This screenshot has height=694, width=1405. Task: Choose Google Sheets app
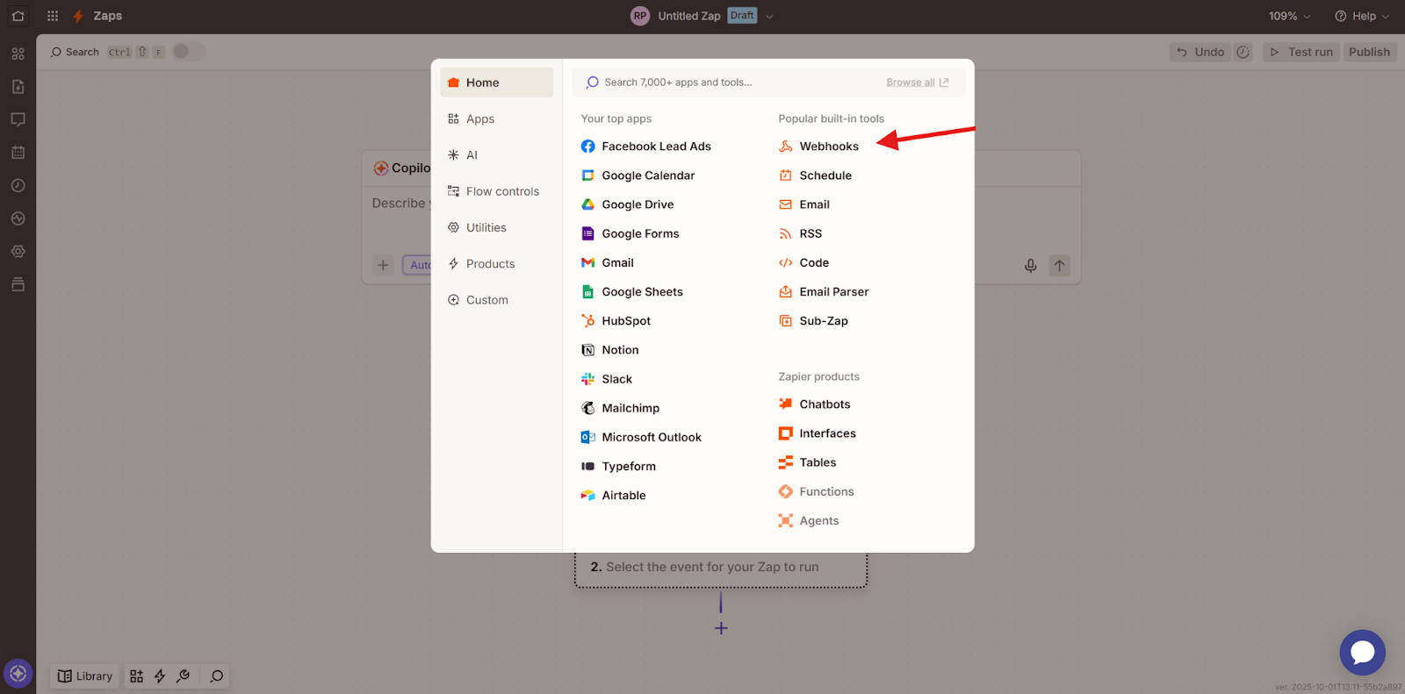pyautogui.click(x=632, y=292)
